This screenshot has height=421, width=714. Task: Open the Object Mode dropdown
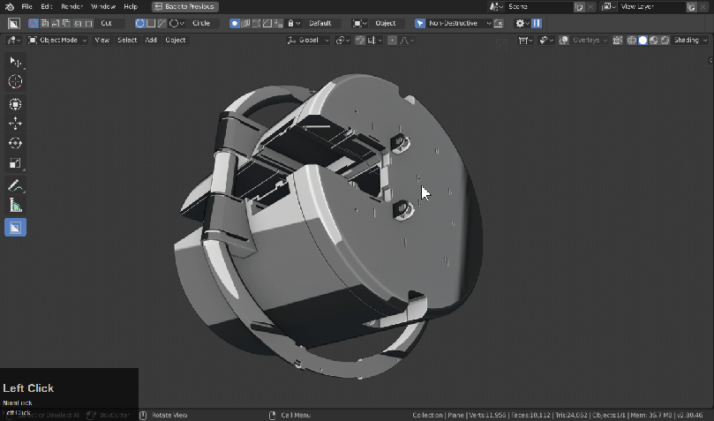(57, 40)
